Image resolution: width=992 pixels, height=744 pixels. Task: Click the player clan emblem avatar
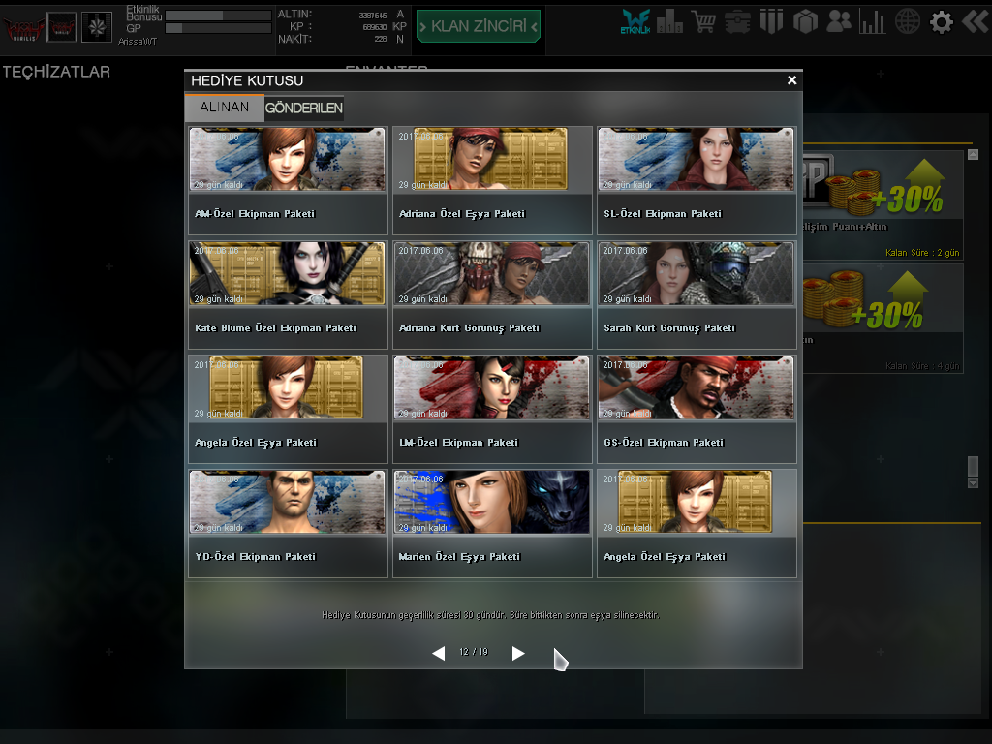[x=62, y=27]
